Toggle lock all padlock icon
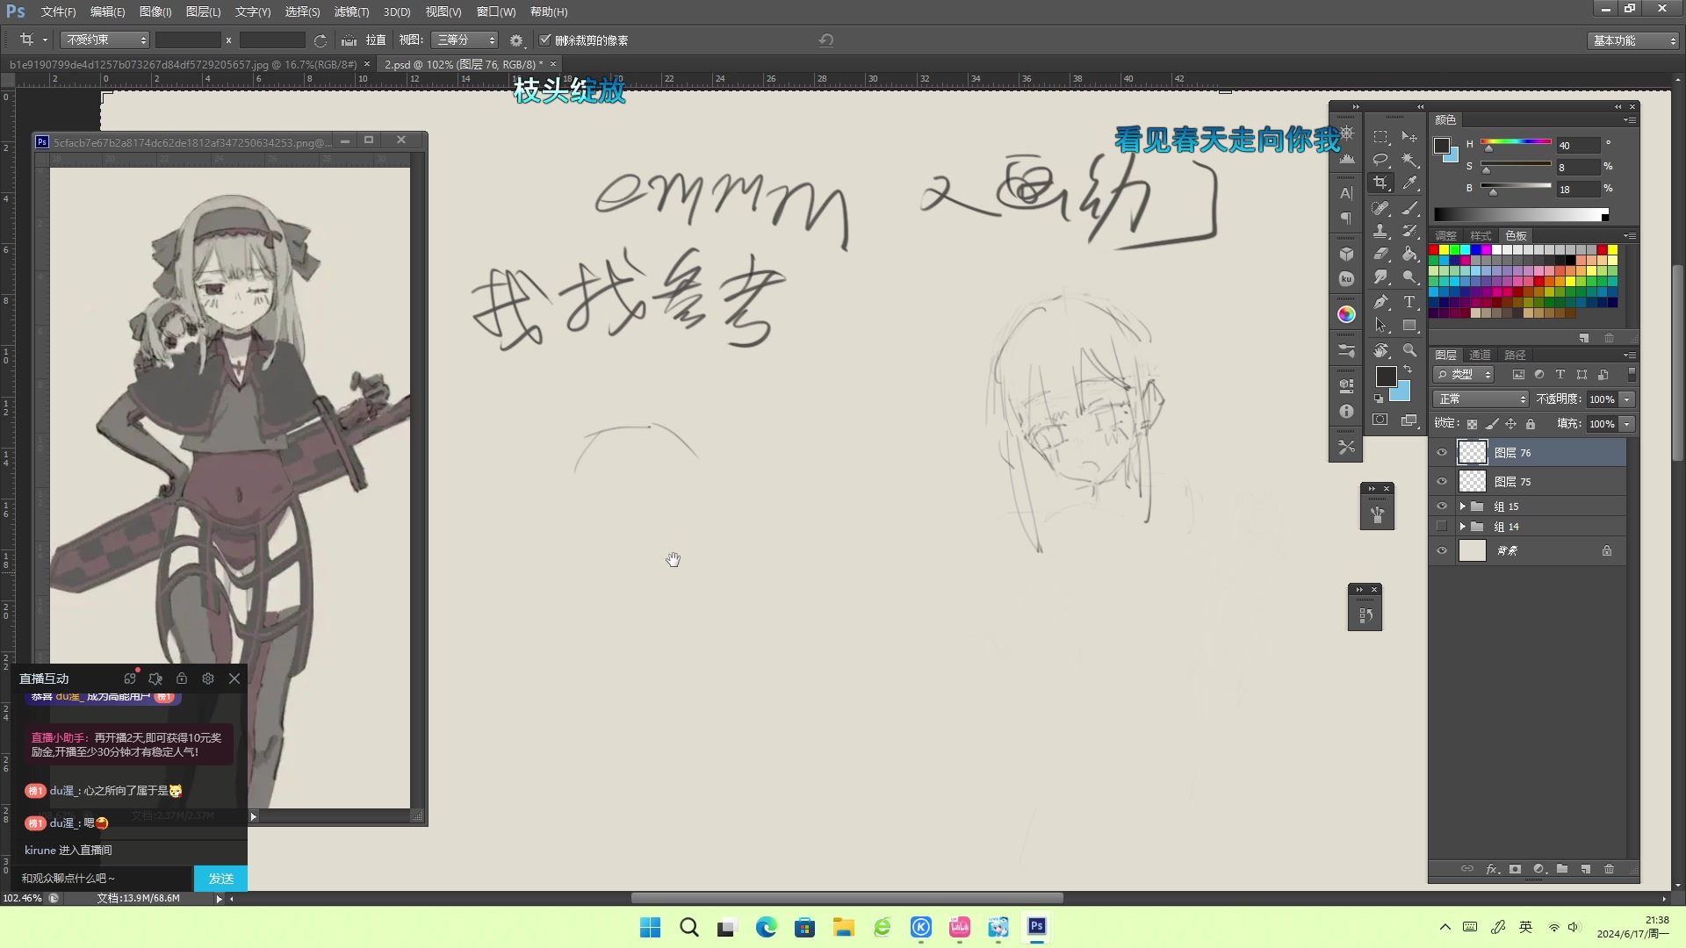The image size is (1686, 948). [x=1531, y=424]
